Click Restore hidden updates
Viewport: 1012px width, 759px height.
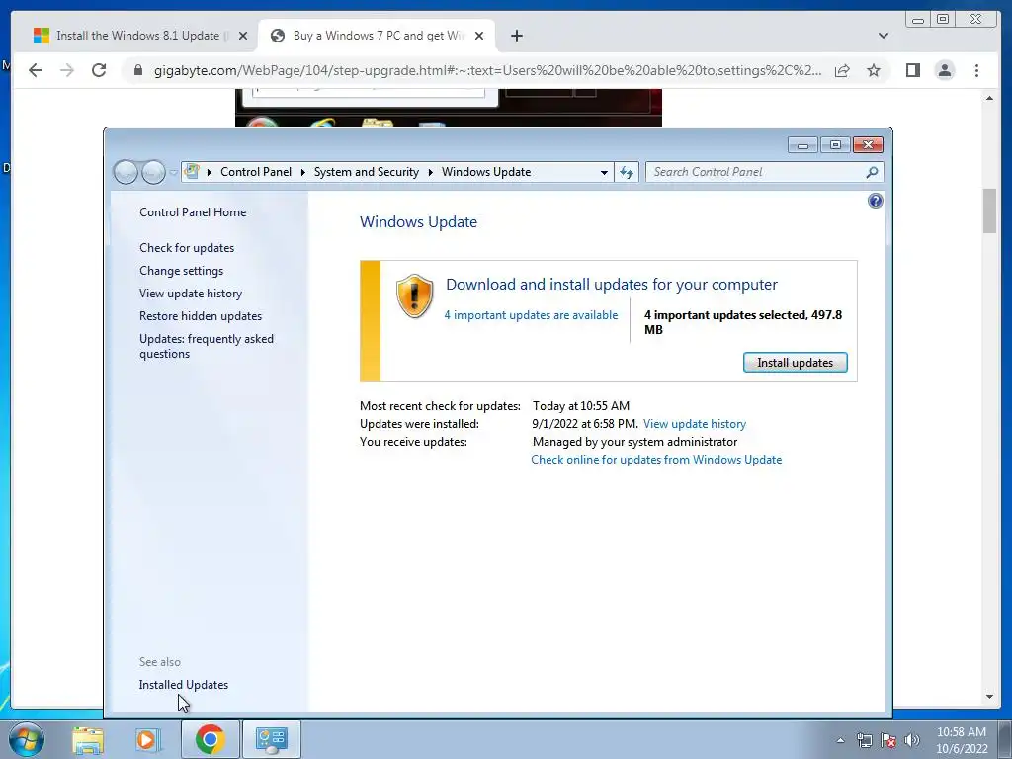[x=201, y=316]
